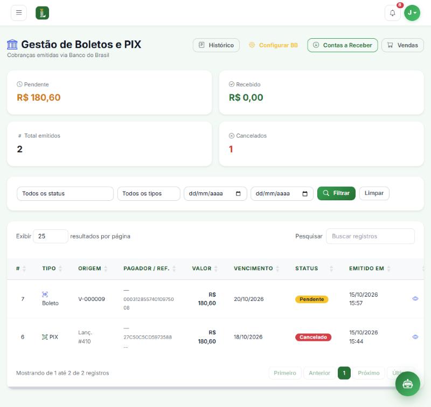
Task: Go to Primeiro page
Action: click(285, 373)
